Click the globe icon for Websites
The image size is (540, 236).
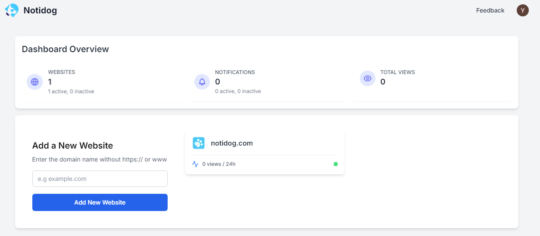point(34,82)
